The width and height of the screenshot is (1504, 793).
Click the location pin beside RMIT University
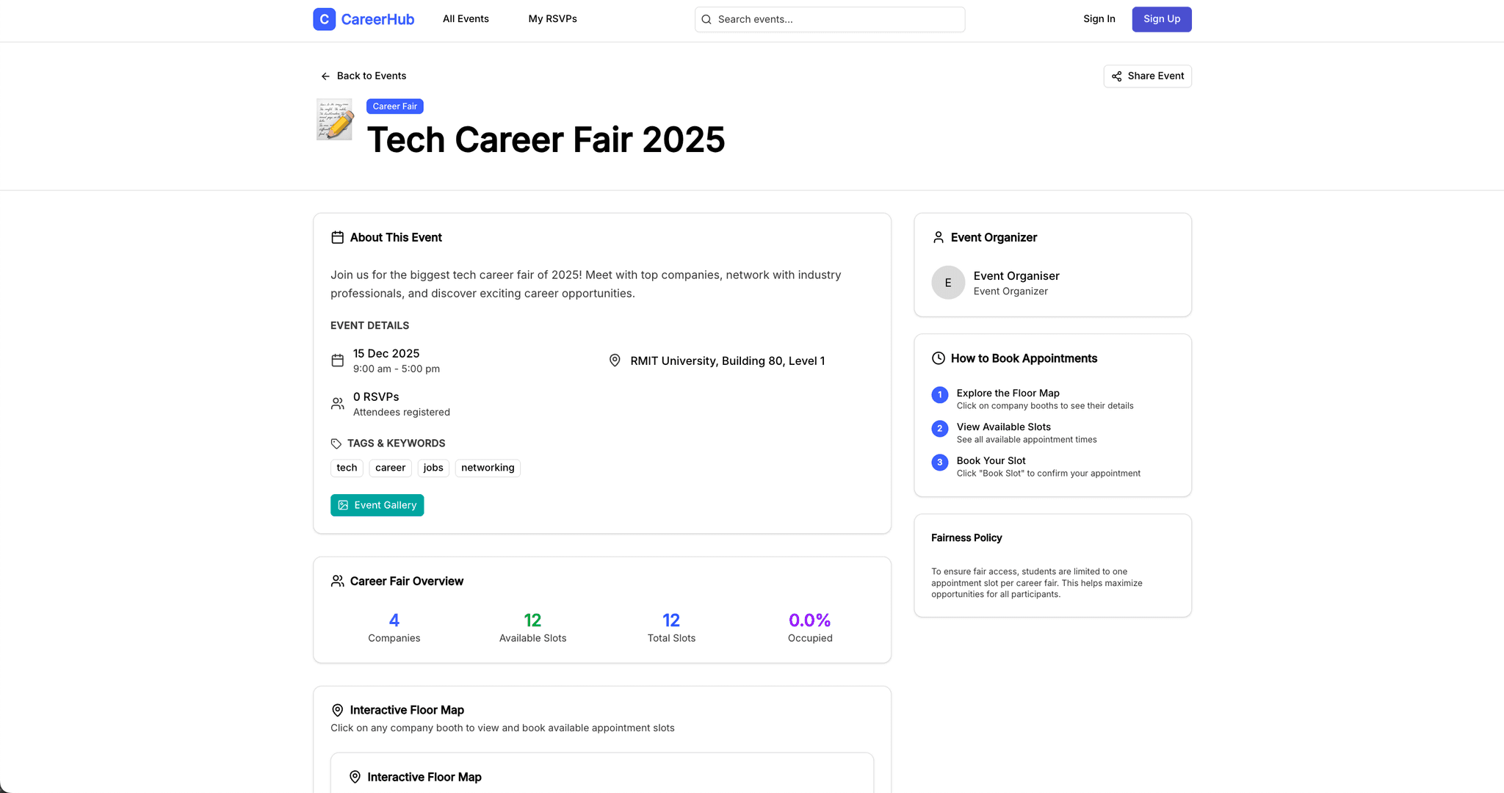615,360
